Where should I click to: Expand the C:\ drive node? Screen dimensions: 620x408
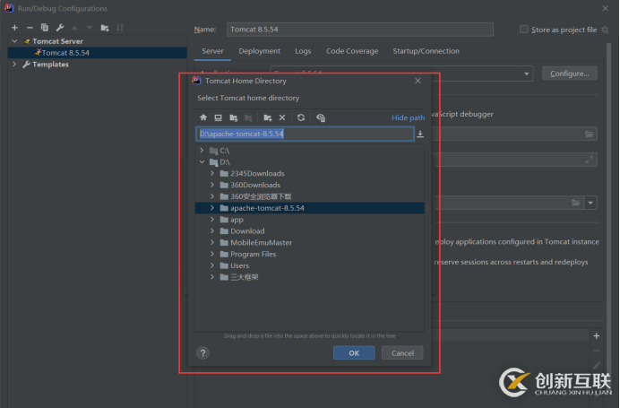click(202, 151)
